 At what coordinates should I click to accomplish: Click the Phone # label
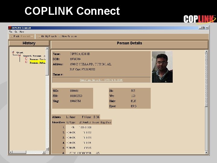pyautogui.click(x=58, y=75)
